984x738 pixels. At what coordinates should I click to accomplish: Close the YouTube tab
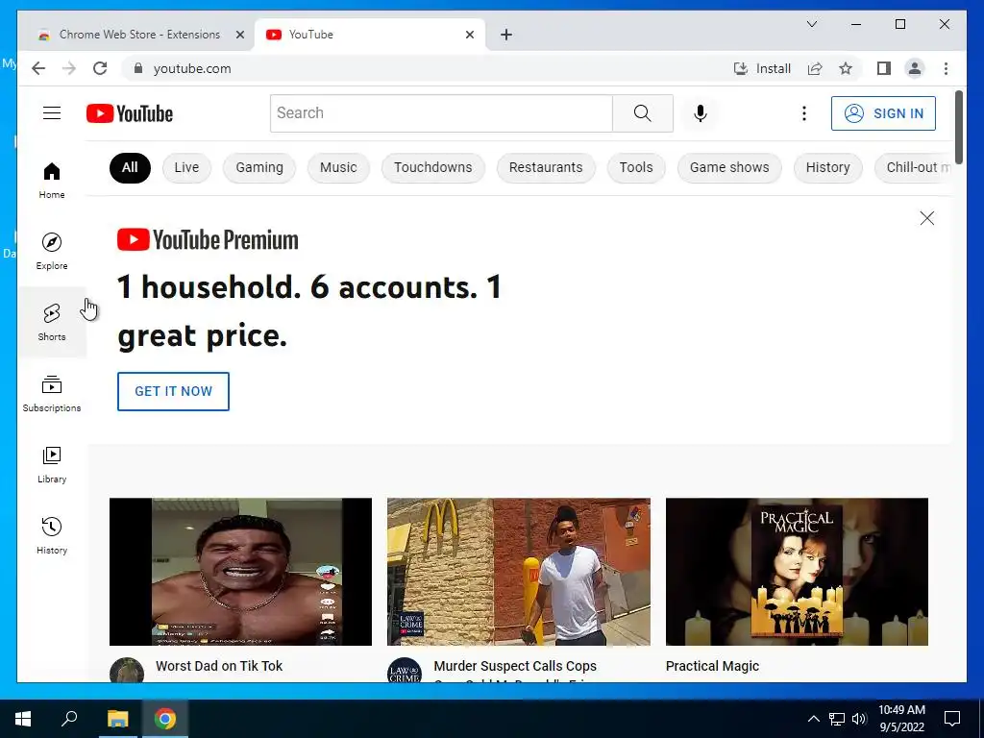coord(469,35)
